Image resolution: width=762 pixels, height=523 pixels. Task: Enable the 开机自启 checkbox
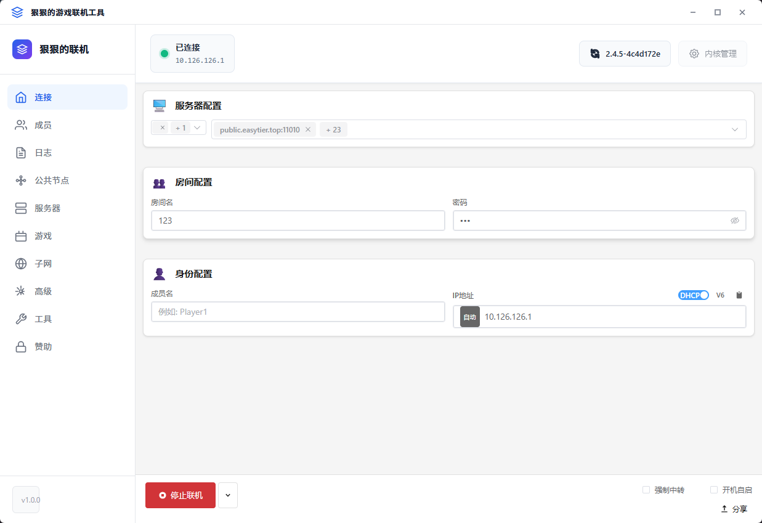[x=714, y=490]
